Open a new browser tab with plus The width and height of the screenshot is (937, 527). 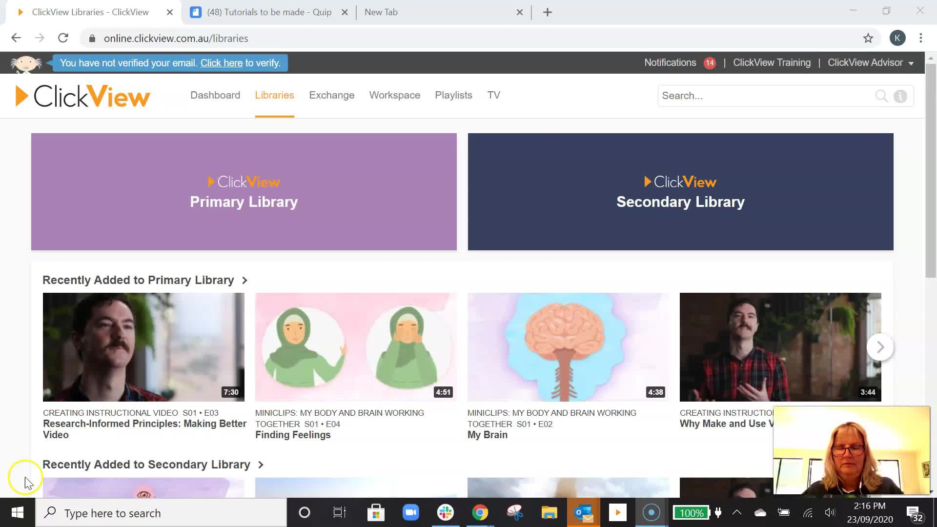(548, 12)
